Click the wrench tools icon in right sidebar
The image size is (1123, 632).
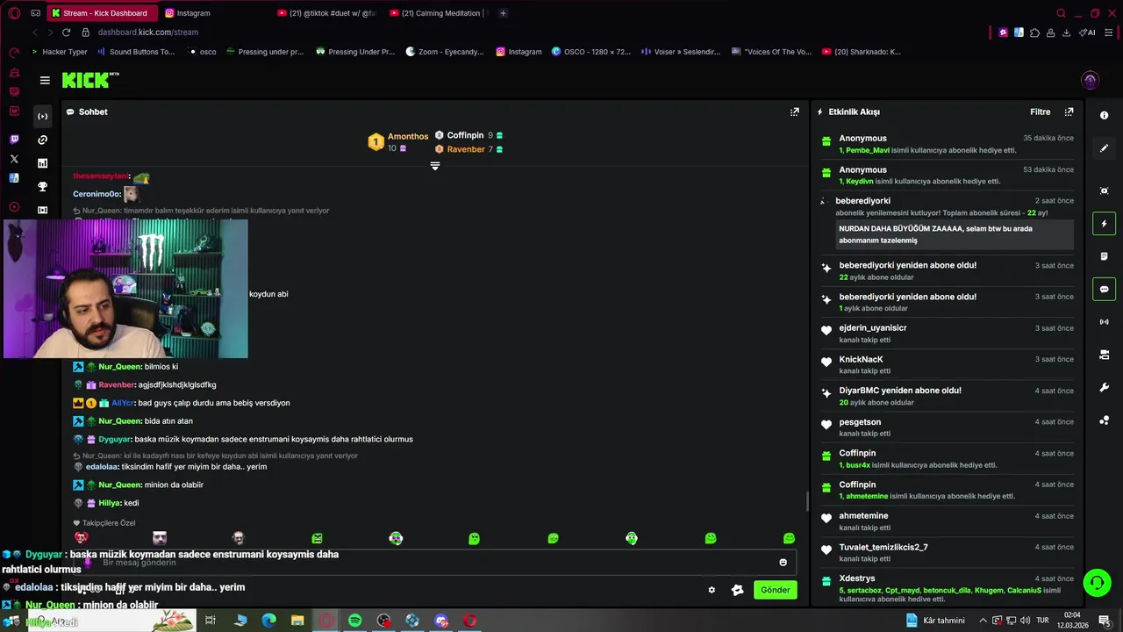click(1104, 387)
